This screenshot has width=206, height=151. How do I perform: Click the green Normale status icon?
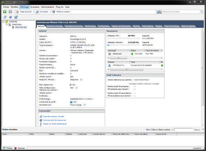pos(132,54)
